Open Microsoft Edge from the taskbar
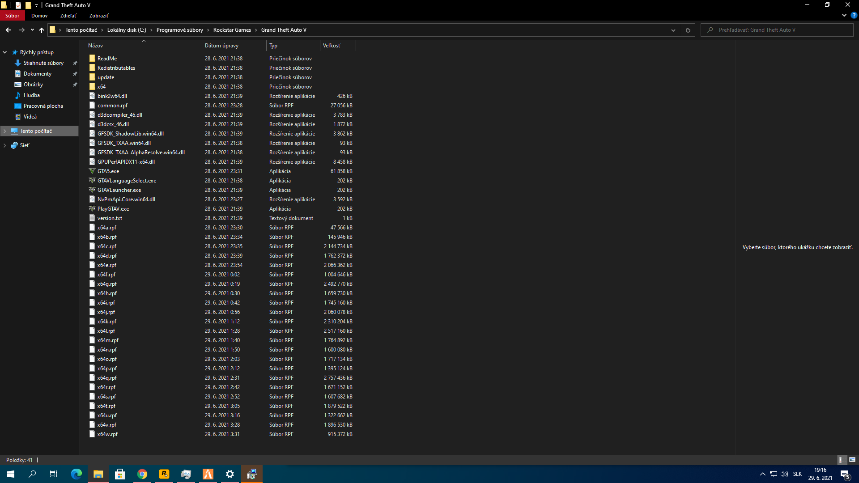The width and height of the screenshot is (859, 483). pyautogui.click(x=77, y=474)
